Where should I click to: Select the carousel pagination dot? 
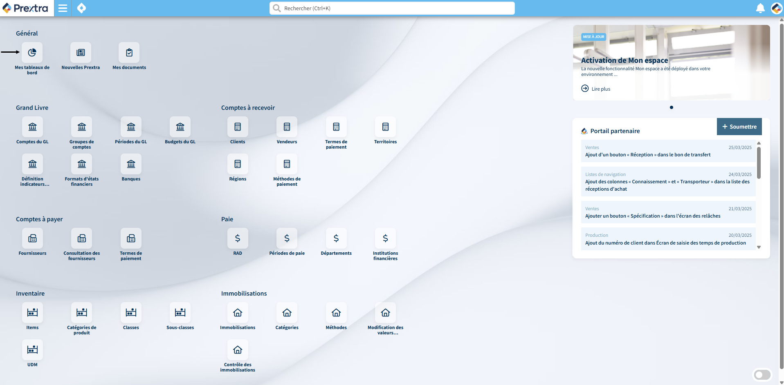672,107
